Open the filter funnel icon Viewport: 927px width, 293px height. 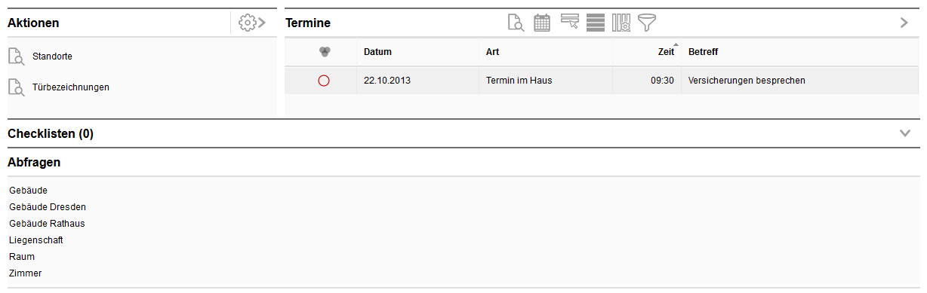click(x=647, y=23)
